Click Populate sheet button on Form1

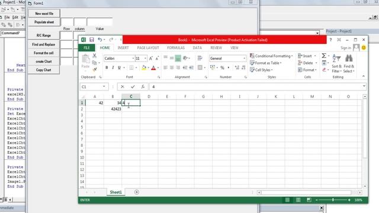click(x=44, y=22)
